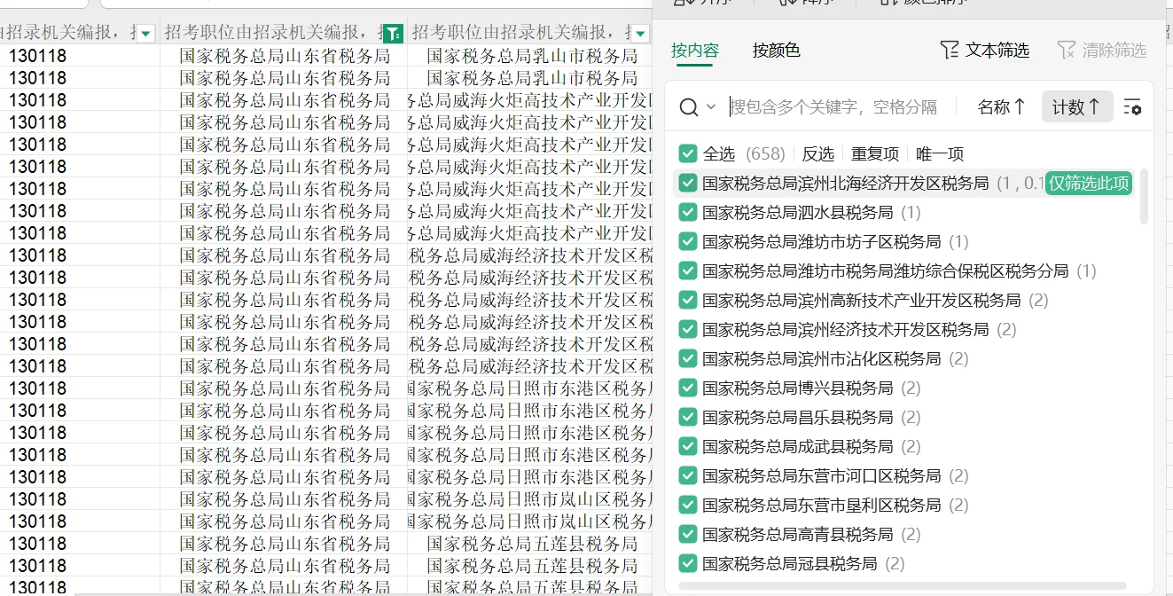Click the magnifier icon in the search box

689,106
